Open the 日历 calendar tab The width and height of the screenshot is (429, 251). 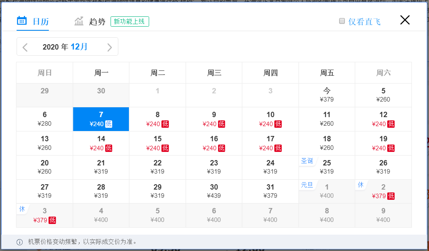click(x=33, y=21)
